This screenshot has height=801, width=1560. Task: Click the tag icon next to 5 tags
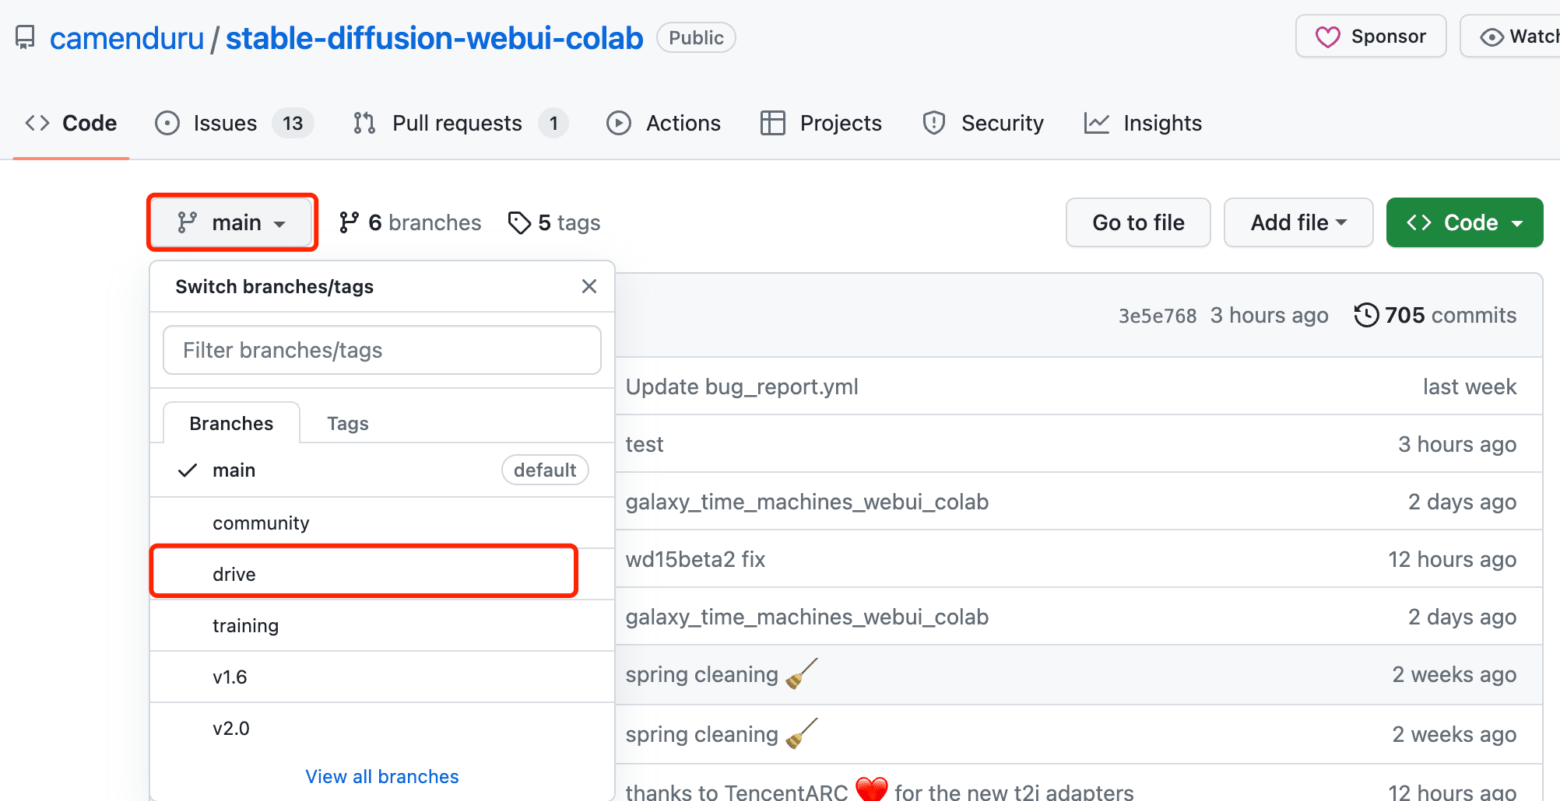click(519, 223)
